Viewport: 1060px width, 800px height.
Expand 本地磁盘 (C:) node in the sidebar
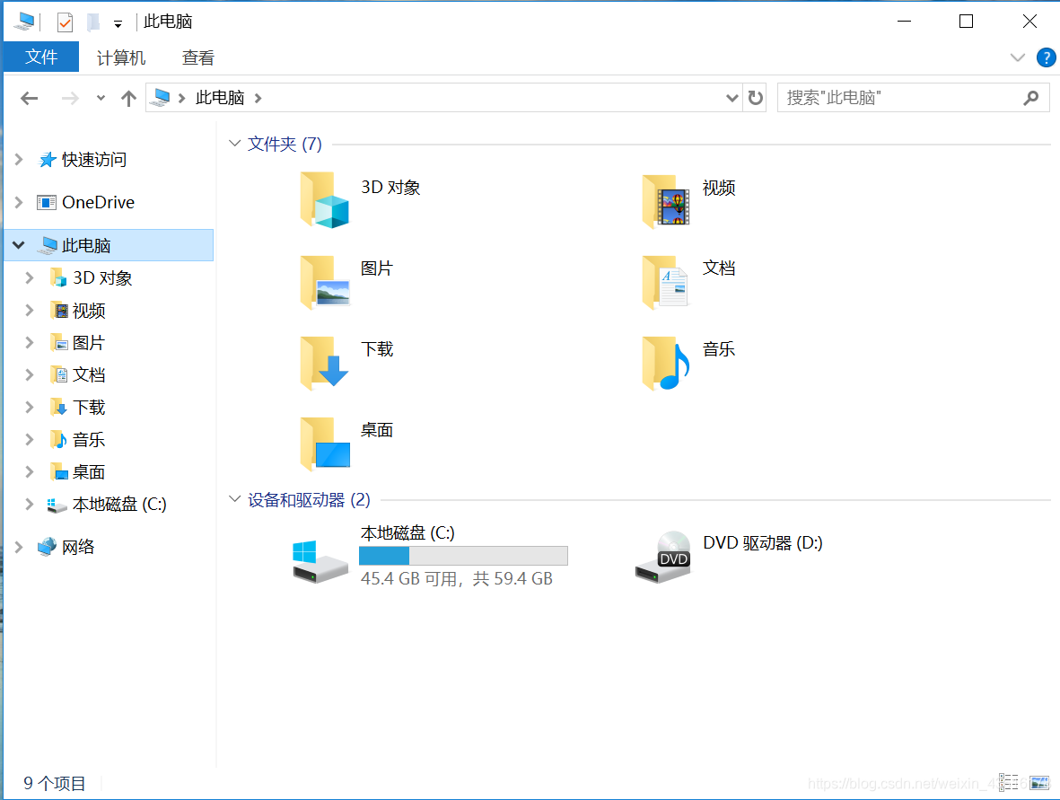[x=29, y=504]
